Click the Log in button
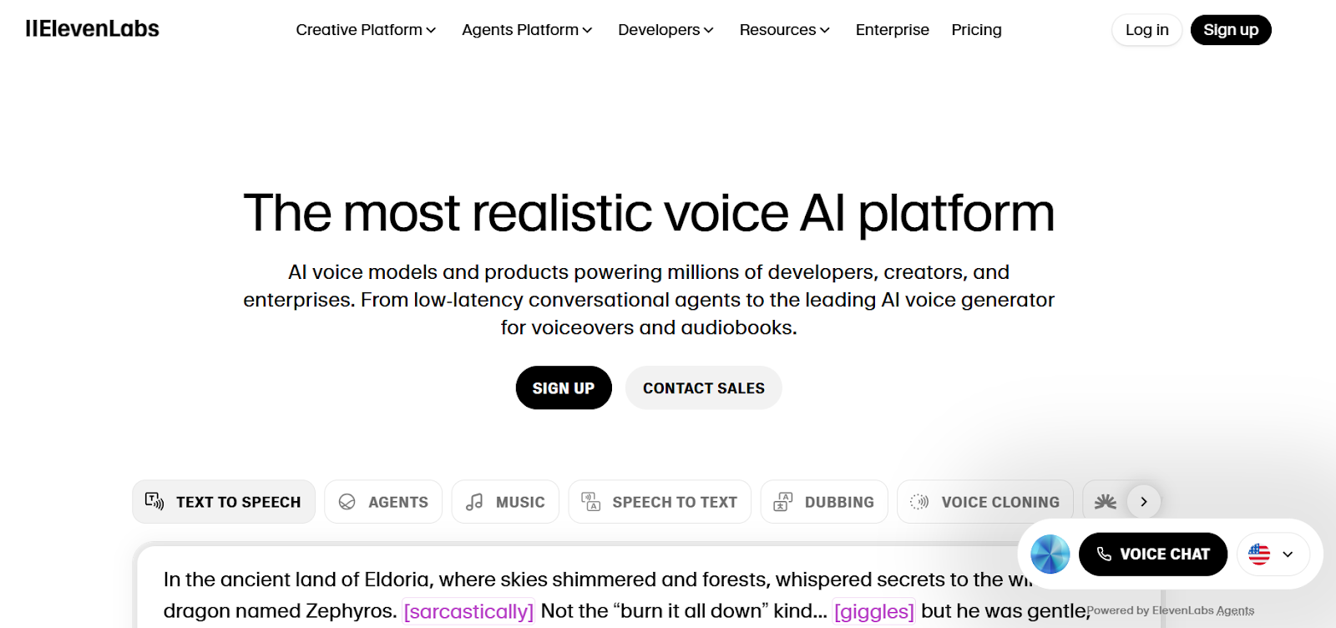 click(1146, 29)
